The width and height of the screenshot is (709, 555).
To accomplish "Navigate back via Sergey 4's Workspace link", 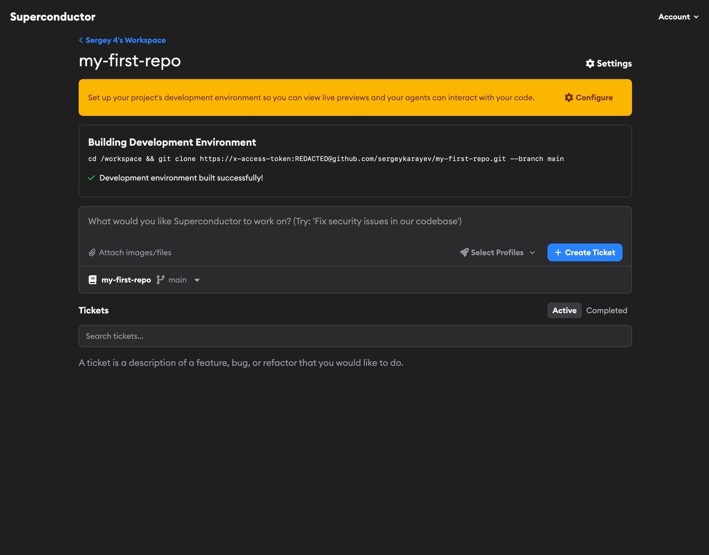I will point(125,40).
